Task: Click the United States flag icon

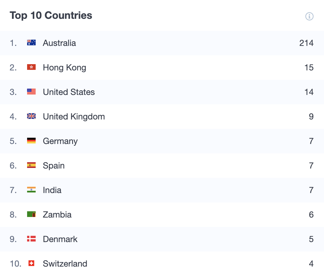Action: point(31,92)
